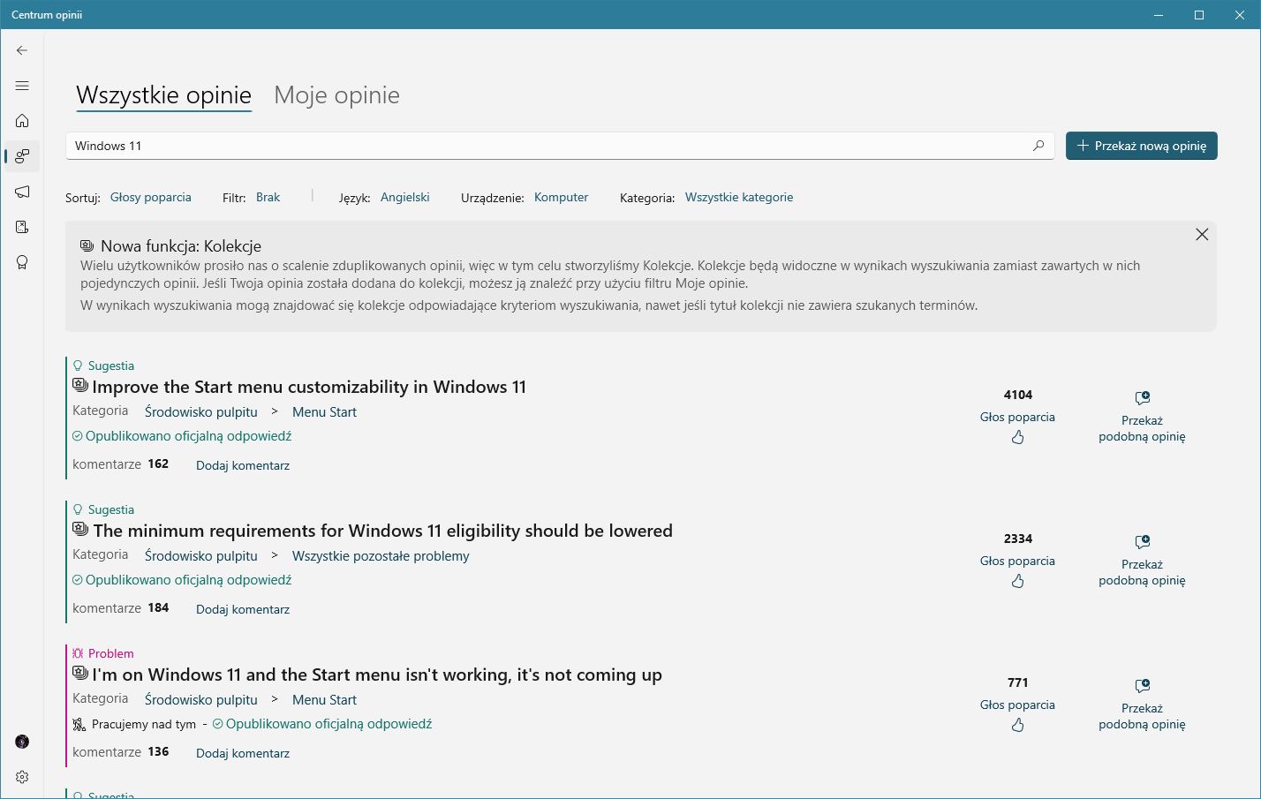Switch to the Moje opinie tab
The image size is (1261, 799).
[336, 95]
